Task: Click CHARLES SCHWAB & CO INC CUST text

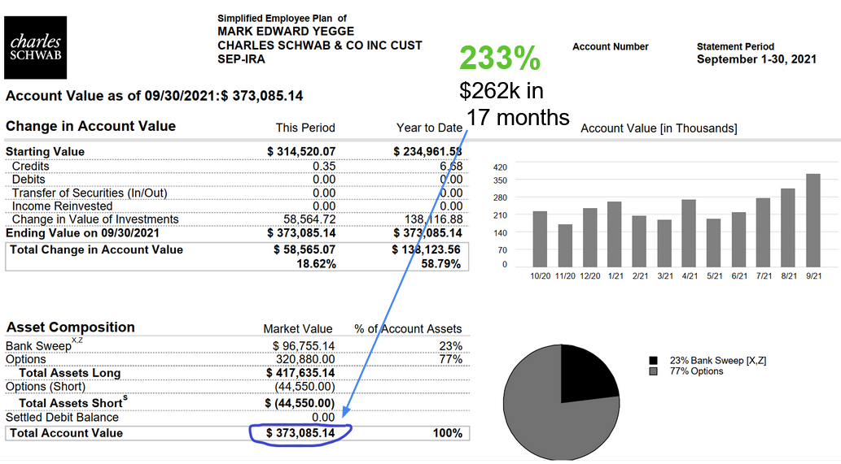Action: (320, 46)
